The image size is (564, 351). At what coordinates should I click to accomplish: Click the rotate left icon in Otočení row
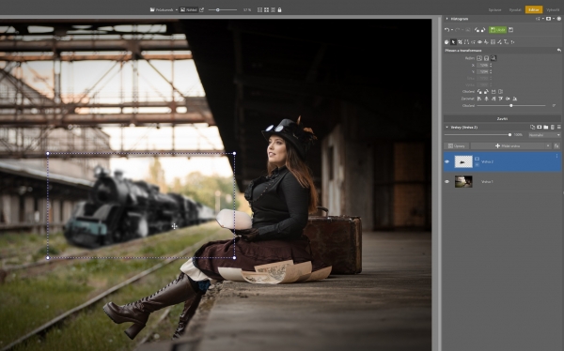[x=479, y=92]
